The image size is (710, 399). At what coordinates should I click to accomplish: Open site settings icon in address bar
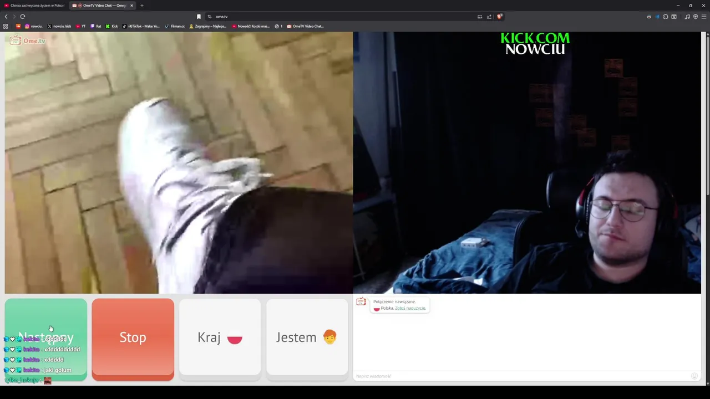coord(209,17)
